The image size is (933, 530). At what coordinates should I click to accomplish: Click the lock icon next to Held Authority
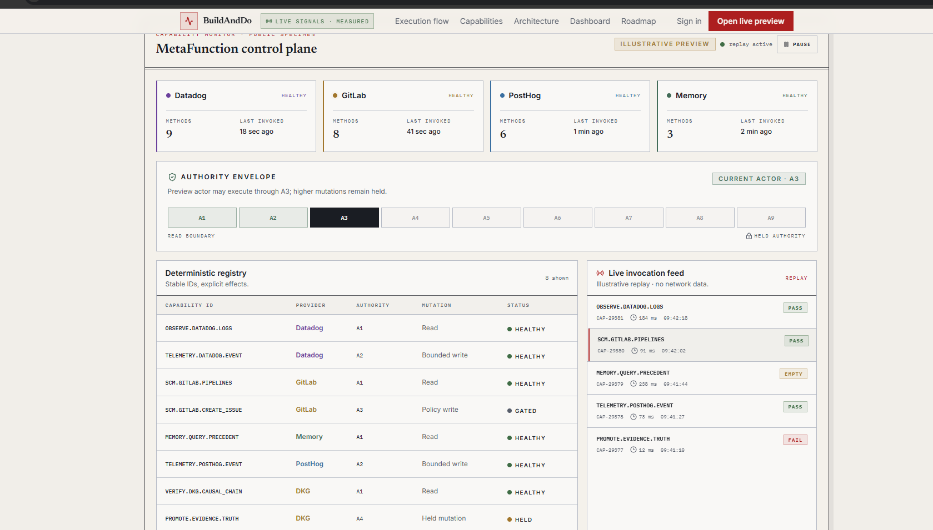(749, 236)
